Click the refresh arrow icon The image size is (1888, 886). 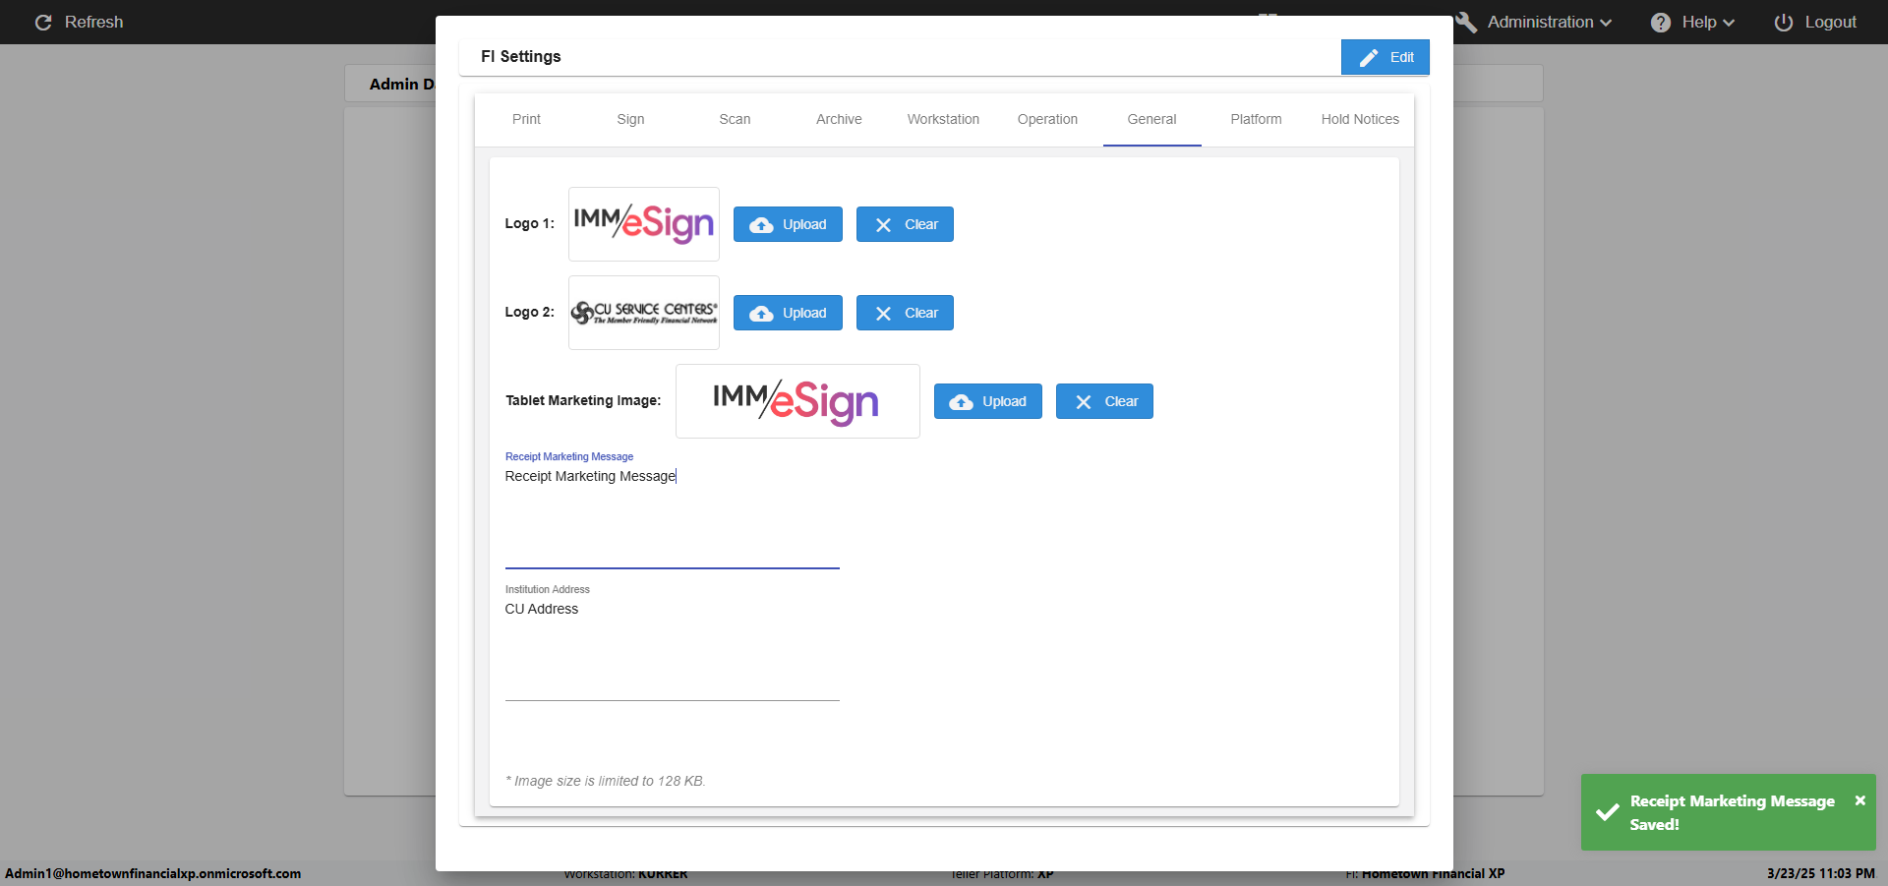(x=43, y=22)
